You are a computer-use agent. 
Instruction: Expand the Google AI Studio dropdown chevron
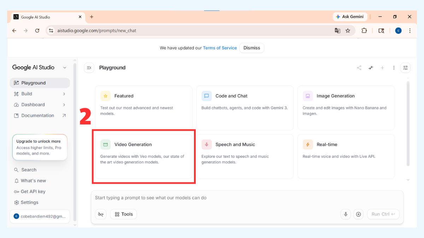65,68
